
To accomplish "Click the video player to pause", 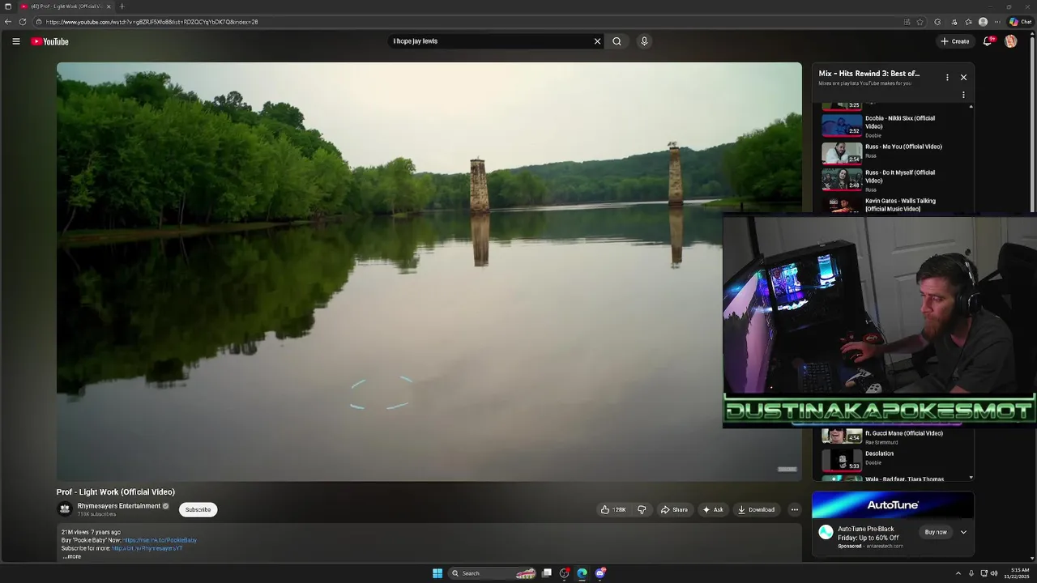I will pyautogui.click(x=429, y=271).
